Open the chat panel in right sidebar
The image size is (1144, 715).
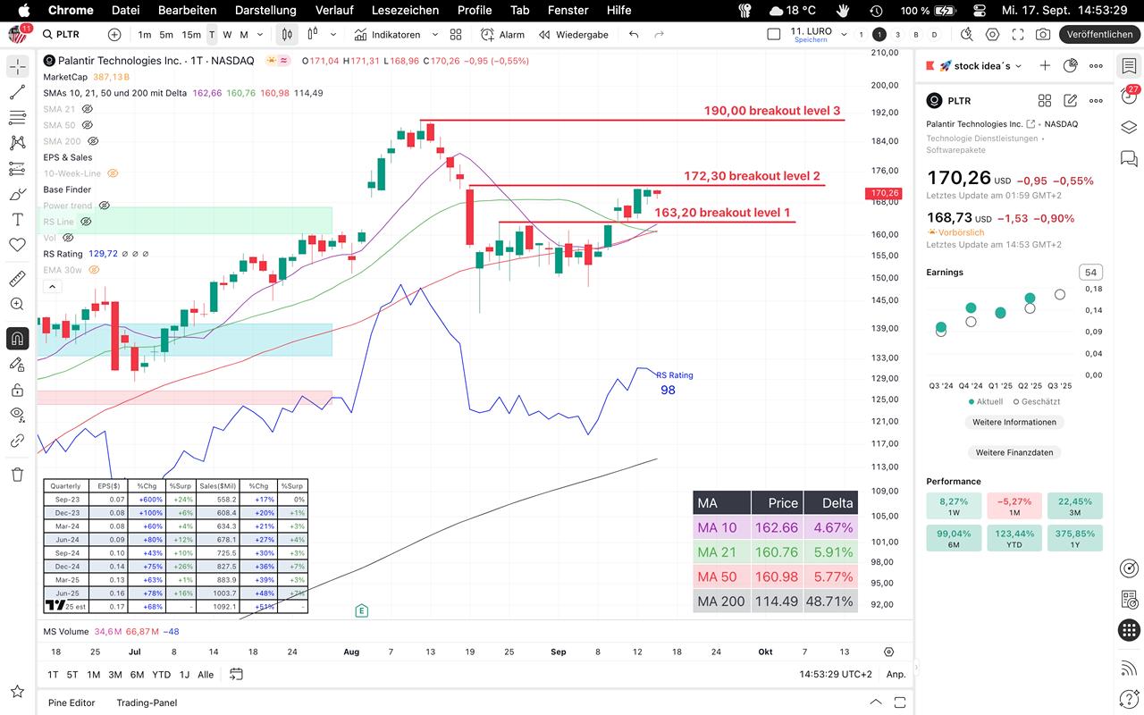1129,158
